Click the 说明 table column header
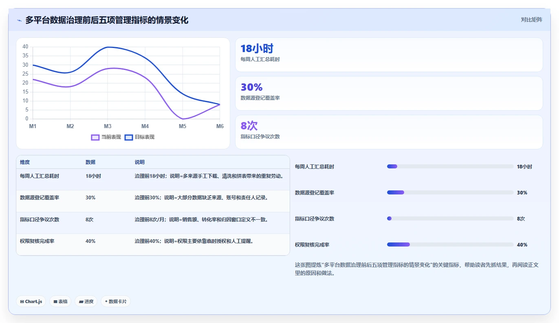 (140, 162)
